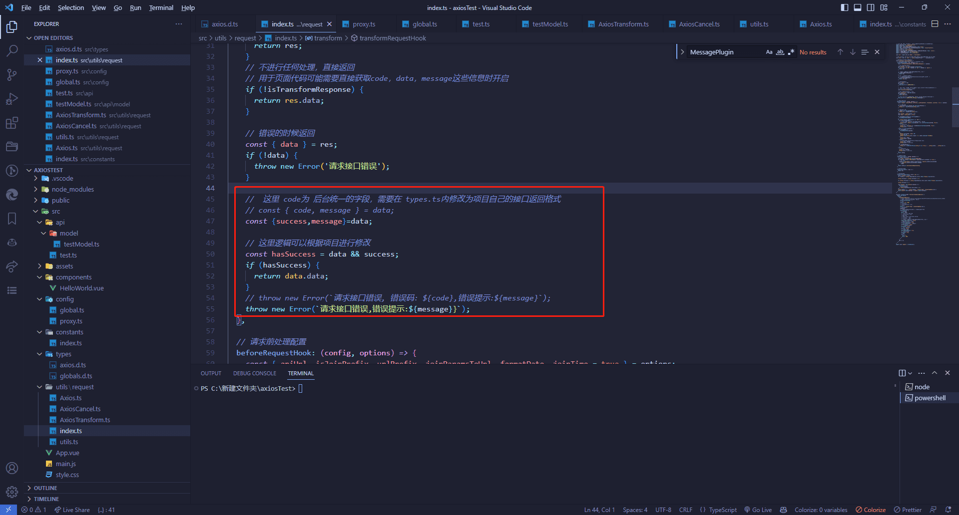The width and height of the screenshot is (959, 515).
Task: Click the editor minimap overview
Action: [x=922, y=145]
